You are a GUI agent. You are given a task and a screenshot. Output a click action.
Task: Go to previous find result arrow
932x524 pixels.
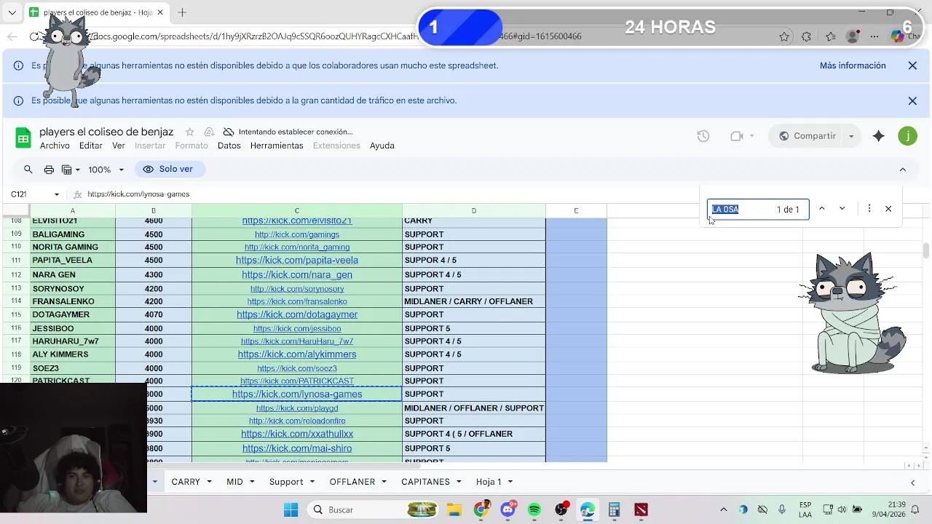821,209
